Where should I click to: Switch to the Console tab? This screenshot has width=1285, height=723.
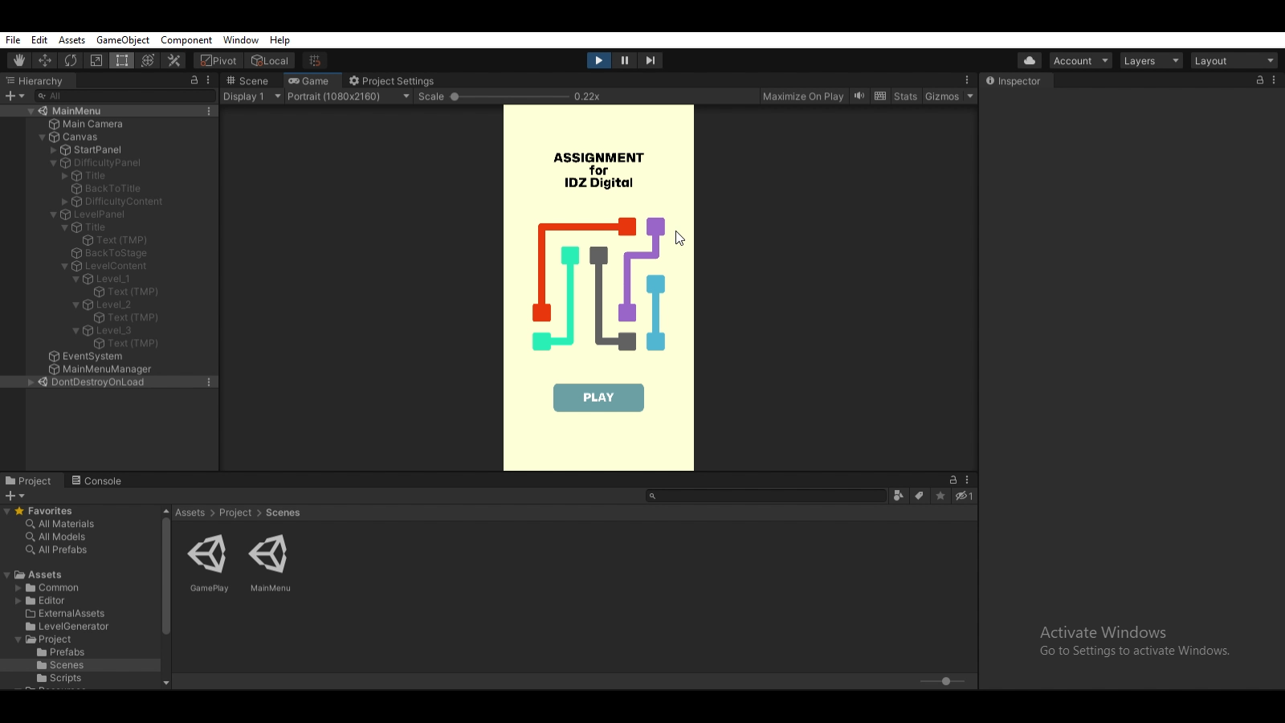[x=96, y=481]
